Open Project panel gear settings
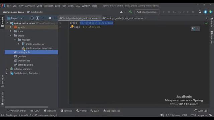Viewport: 214px width, 120px height. tap(50, 18)
